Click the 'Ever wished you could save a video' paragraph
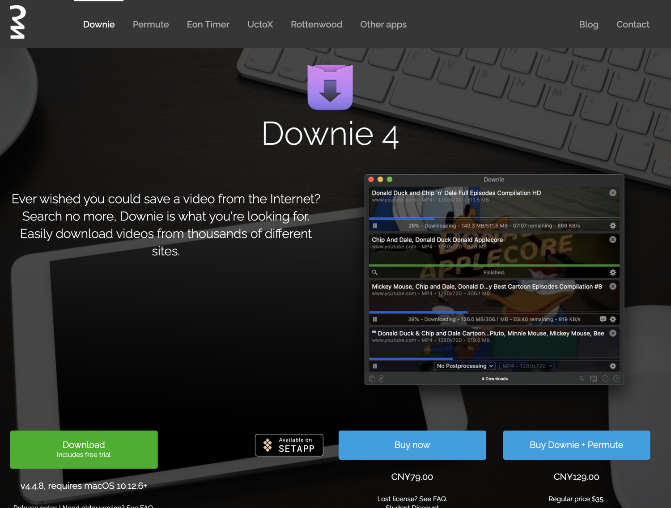Image resolution: width=671 pixels, height=508 pixels. pos(166,225)
